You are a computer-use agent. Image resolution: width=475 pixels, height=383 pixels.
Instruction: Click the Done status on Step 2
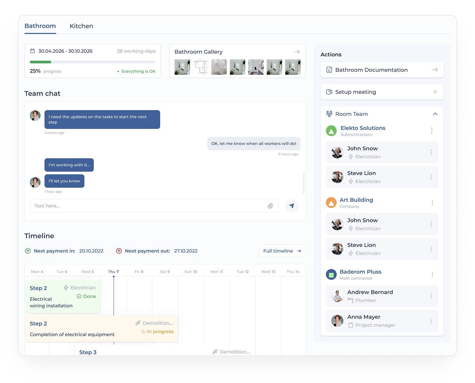(86, 297)
